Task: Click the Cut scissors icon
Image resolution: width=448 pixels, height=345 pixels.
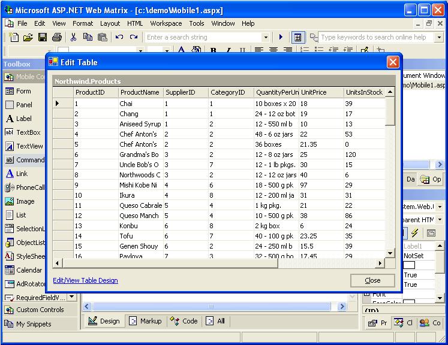Action: [x=73, y=37]
